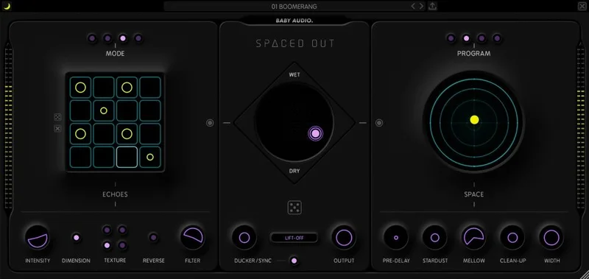Clear the echo grid with the X icon
Viewport: 589px width, 279px height.
coord(57,128)
